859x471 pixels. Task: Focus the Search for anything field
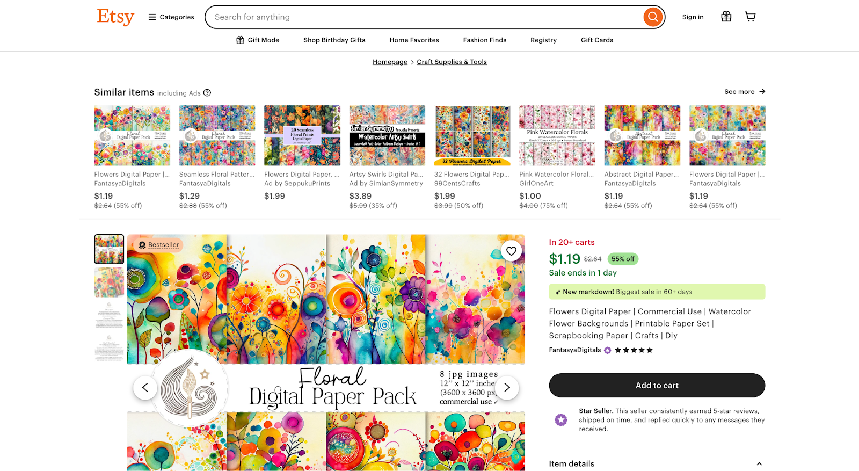(x=424, y=17)
